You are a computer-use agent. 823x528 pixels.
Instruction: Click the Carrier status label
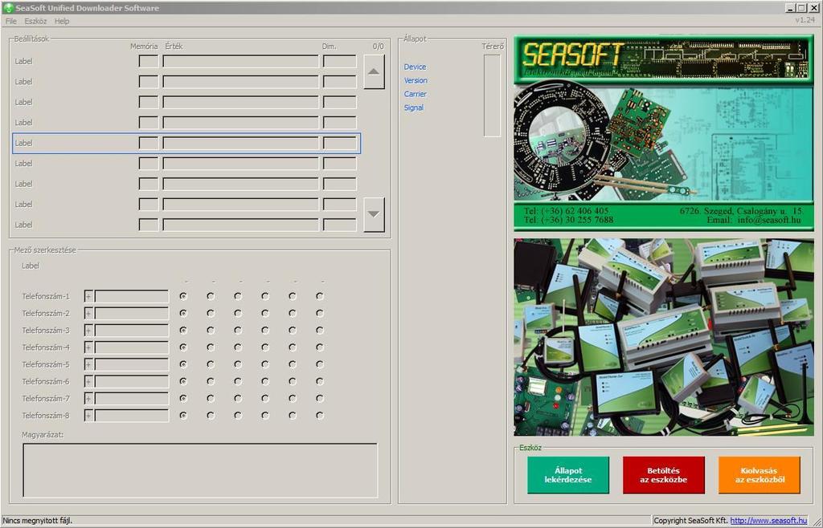(415, 95)
